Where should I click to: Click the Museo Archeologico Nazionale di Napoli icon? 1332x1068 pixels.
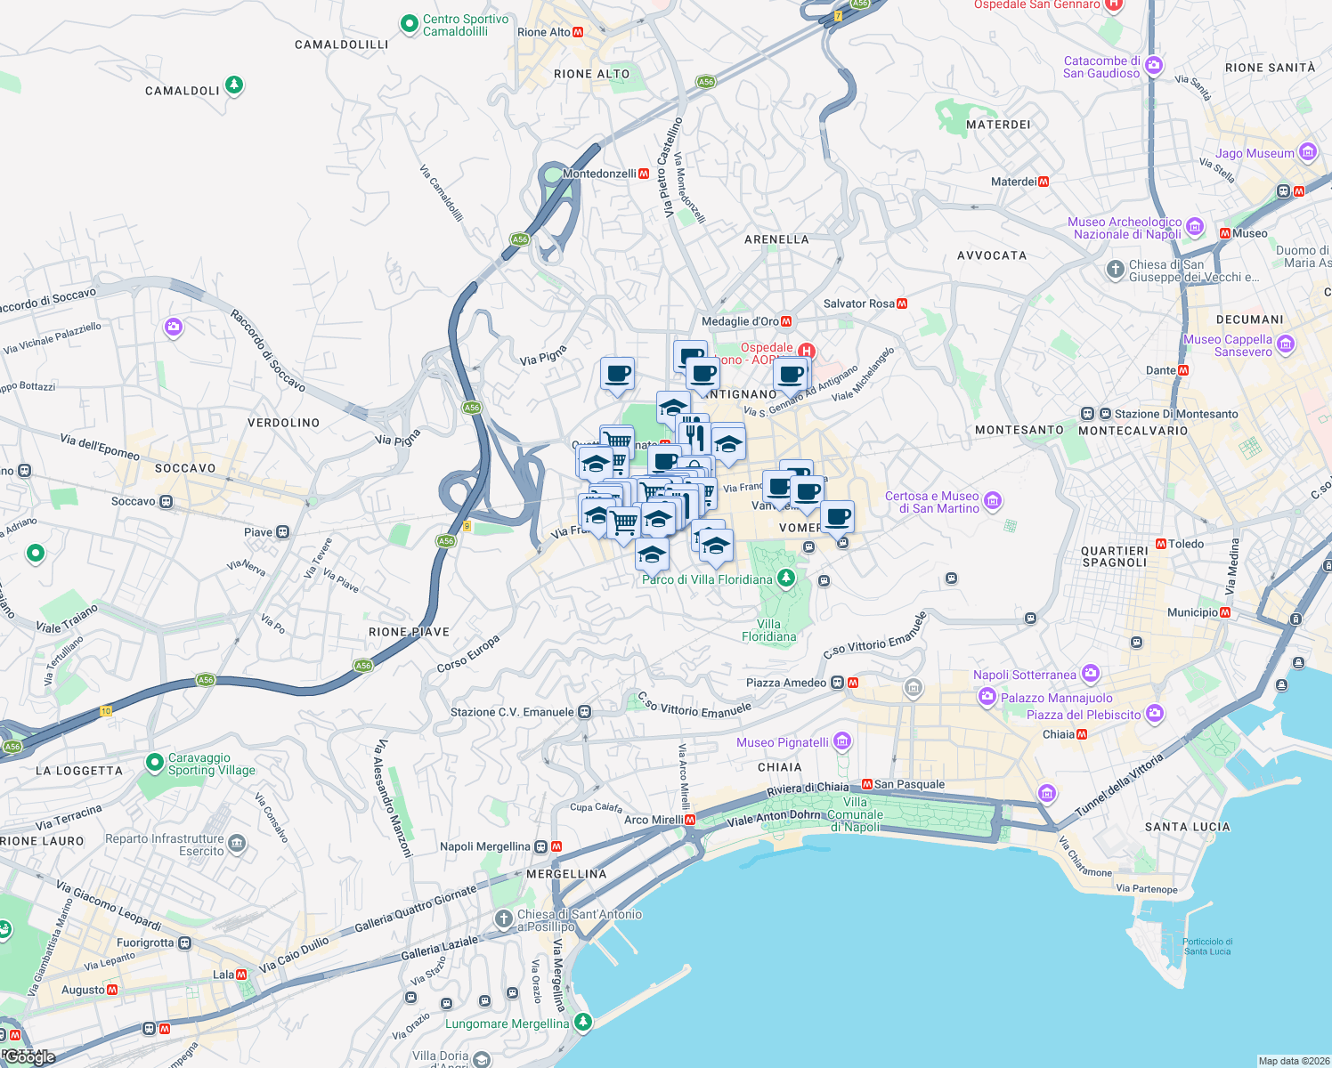coord(1194,228)
